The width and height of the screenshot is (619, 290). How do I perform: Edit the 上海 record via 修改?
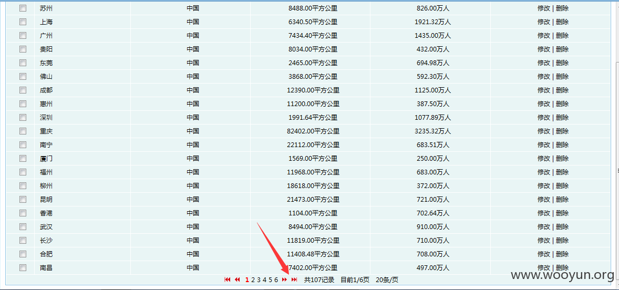[x=544, y=22]
